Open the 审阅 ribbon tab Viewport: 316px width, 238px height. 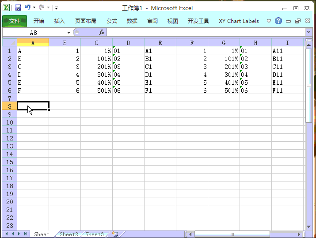152,21
